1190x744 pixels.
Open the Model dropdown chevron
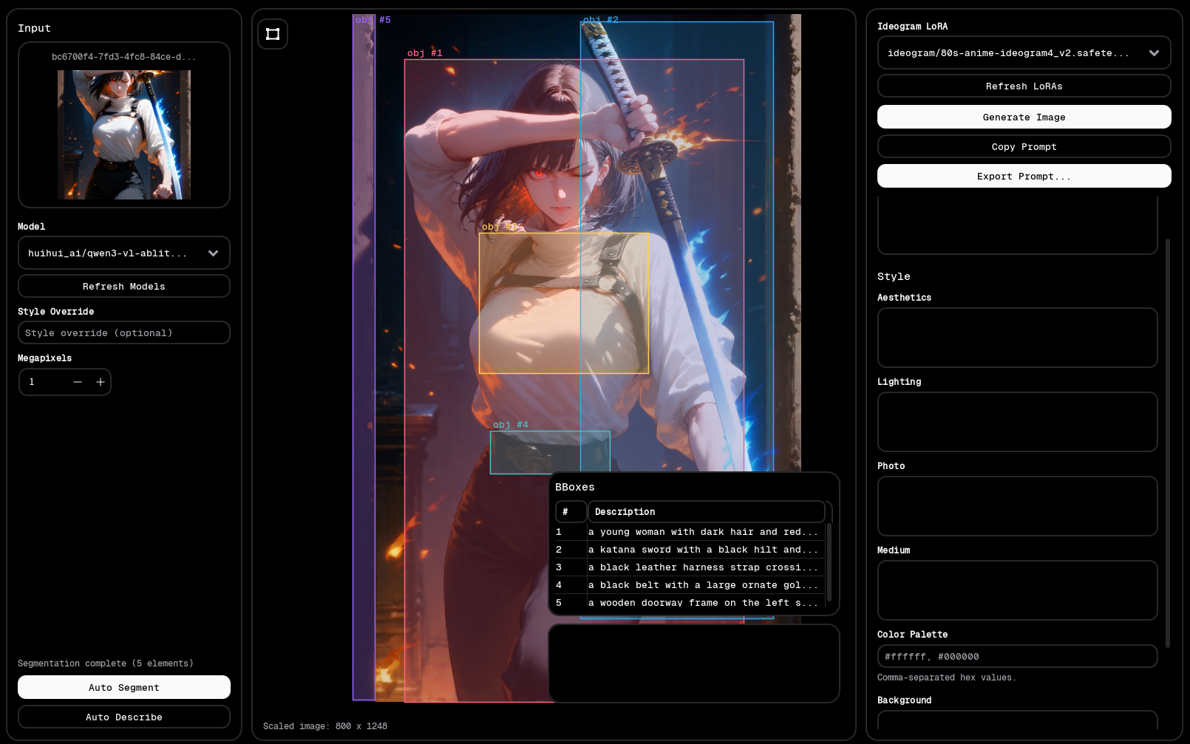(x=214, y=253)
